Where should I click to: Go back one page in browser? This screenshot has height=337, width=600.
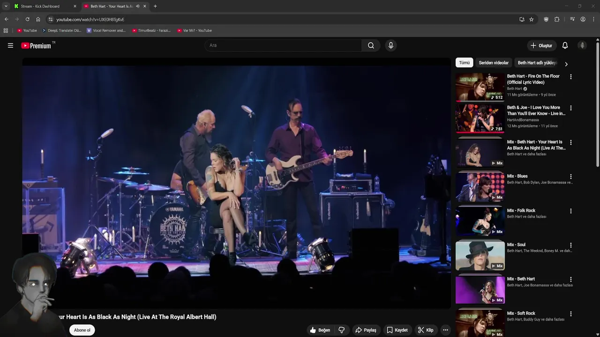click(x=6, y=19)
